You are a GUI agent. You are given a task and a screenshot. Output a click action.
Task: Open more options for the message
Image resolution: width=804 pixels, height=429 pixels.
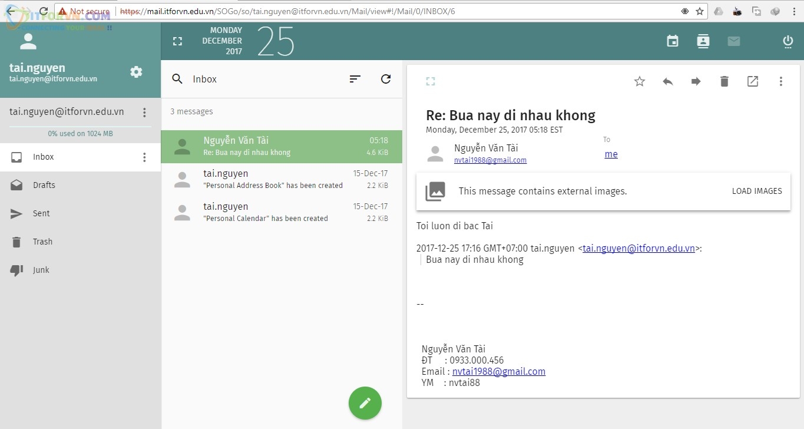(x=780, y=81)
